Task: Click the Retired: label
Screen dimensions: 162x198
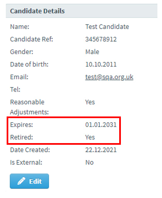Action: [x=22, y=137]
